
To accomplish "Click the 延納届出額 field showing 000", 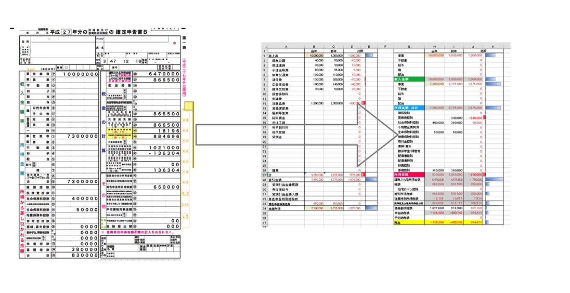I will click(159, 227).
